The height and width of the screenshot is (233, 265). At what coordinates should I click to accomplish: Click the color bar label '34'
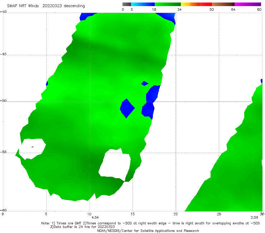(x=179, y=9)
